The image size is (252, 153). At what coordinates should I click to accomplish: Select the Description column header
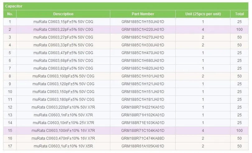click(x=63, y=14)
